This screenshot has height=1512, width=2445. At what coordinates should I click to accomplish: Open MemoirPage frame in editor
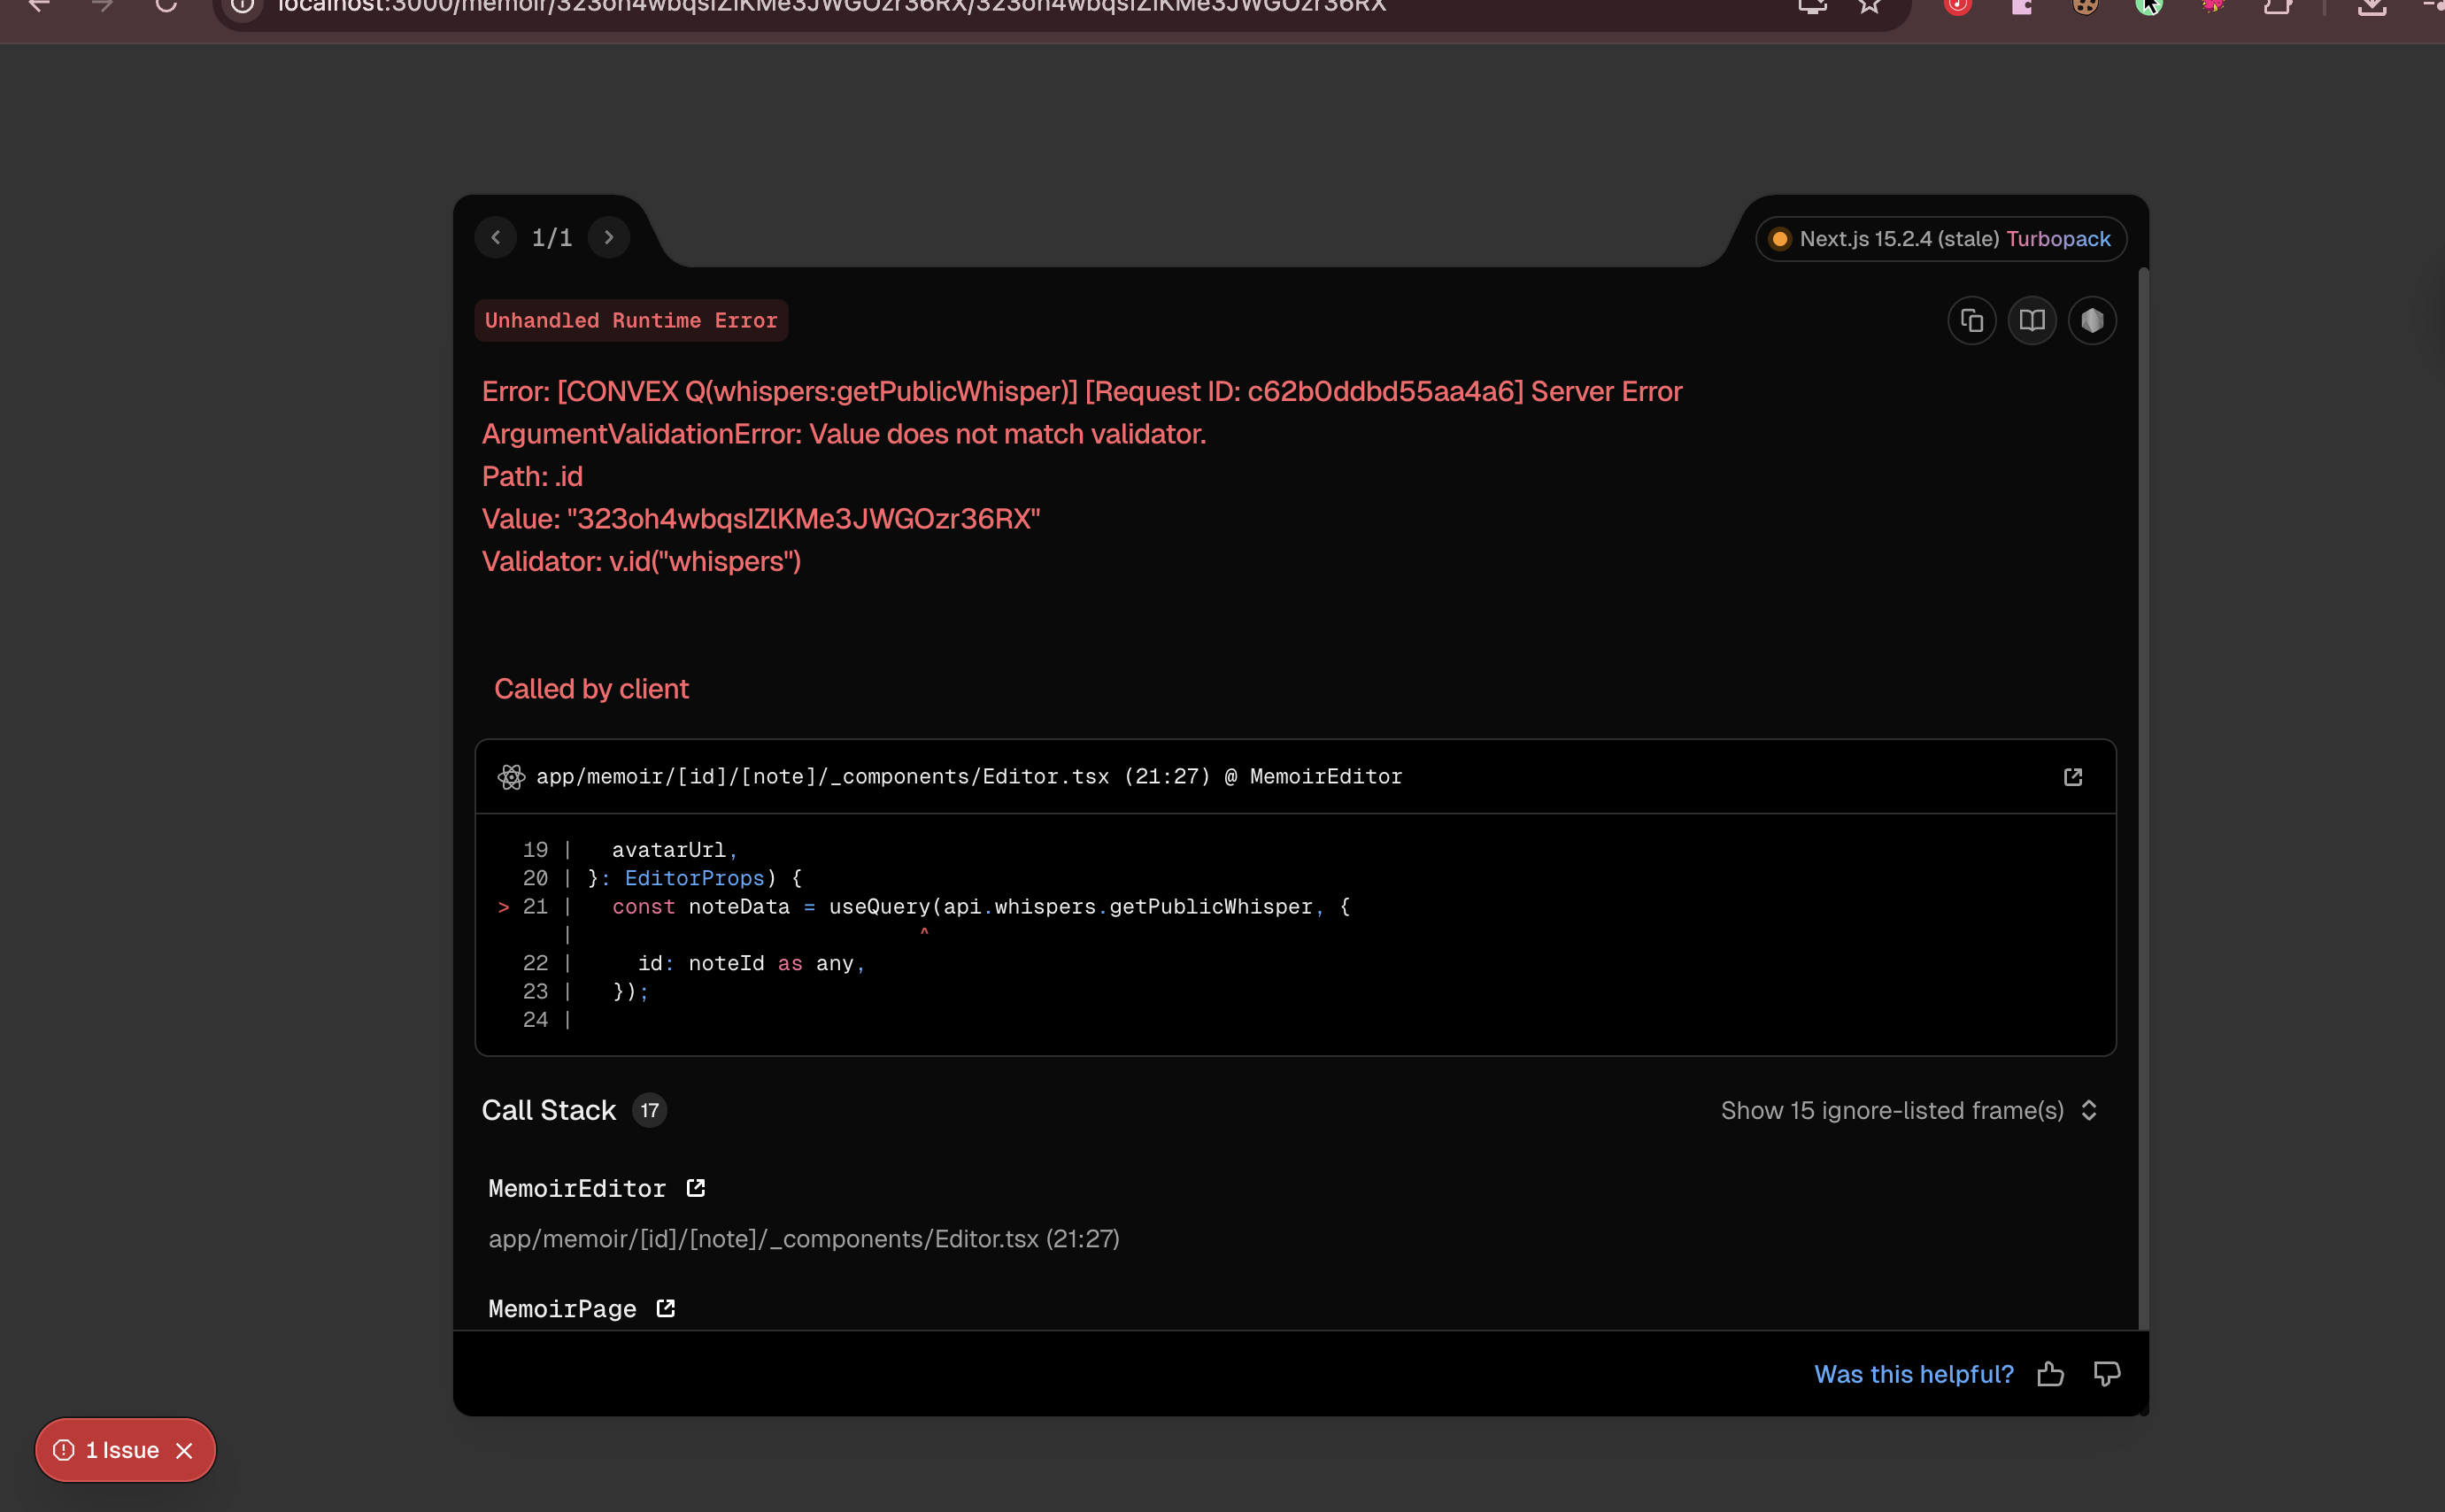click(666, 1308)
